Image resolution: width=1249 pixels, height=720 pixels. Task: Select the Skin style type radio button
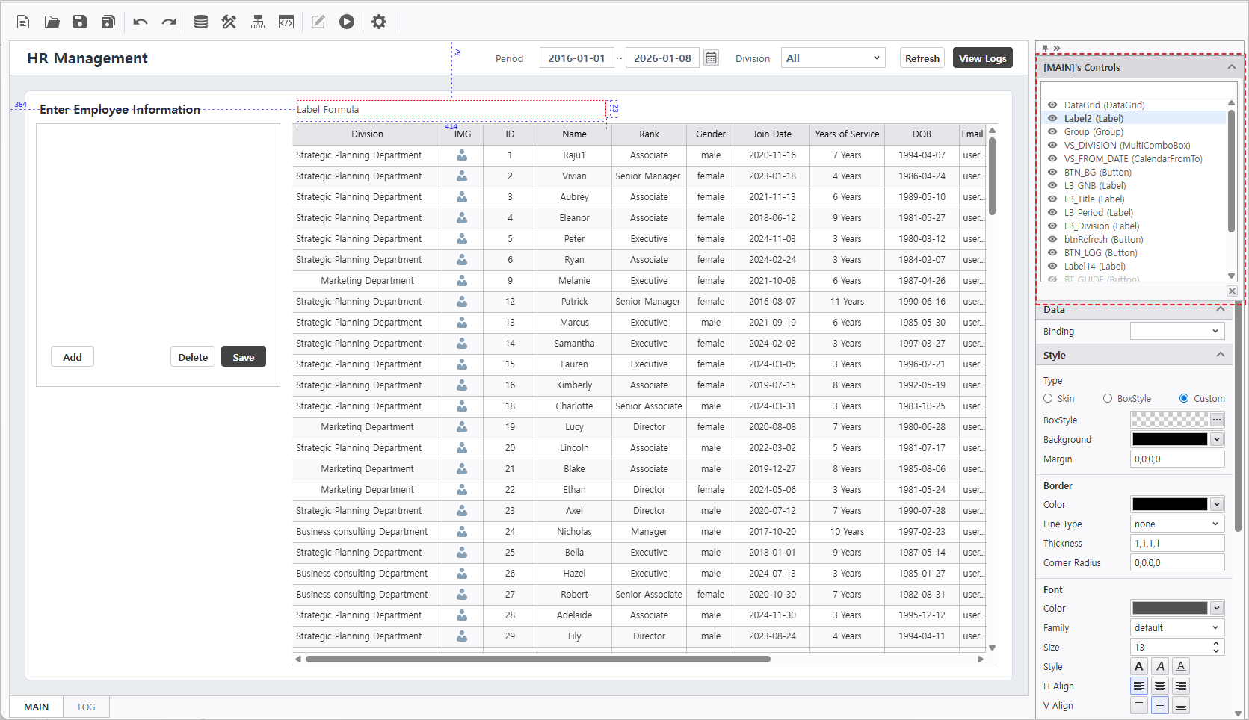1048,398
